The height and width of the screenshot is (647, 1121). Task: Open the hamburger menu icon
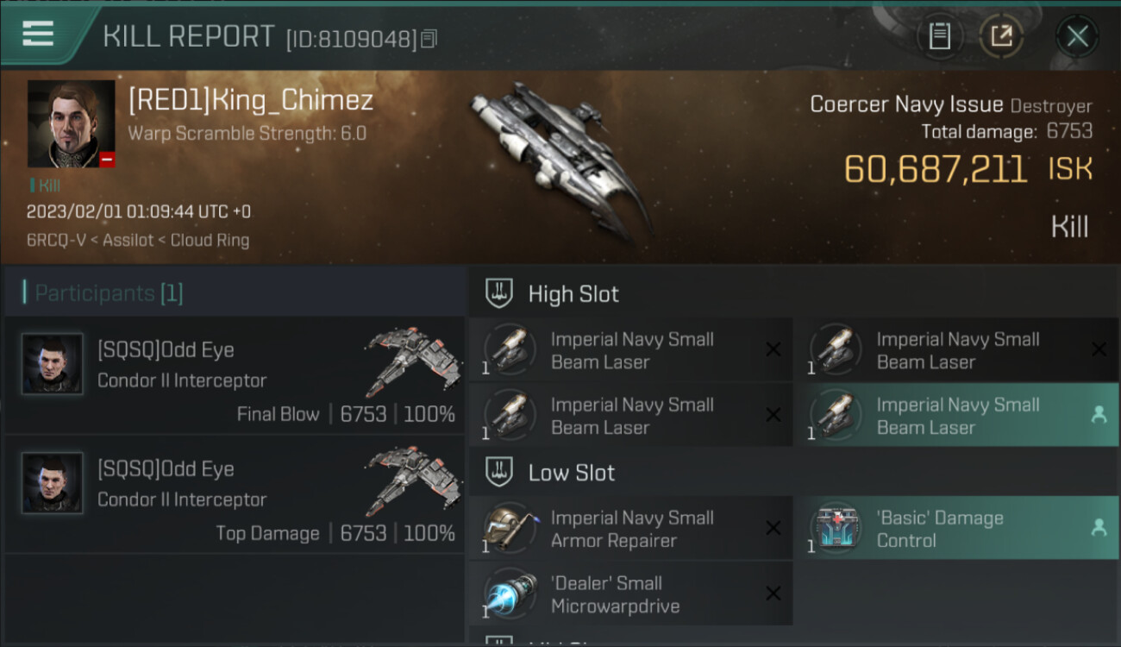point(38,34)
